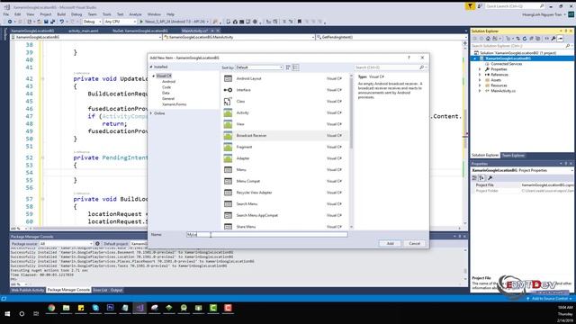Click the dialog search templates box
The height and width of the screenshot is (324, 576).
[x=390, y=67]
